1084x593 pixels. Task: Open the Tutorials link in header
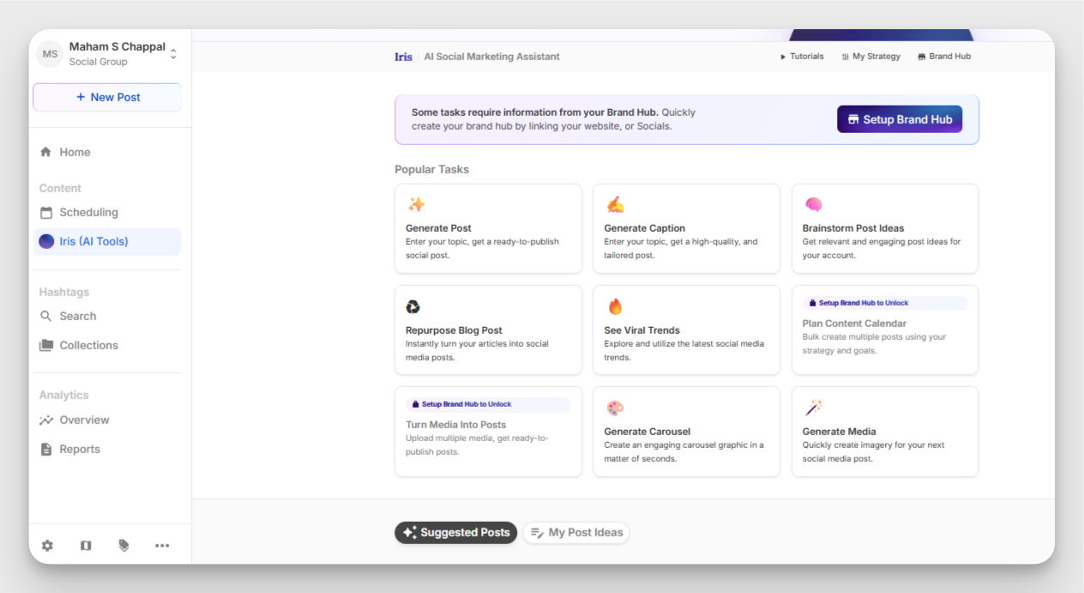[802, 57]
